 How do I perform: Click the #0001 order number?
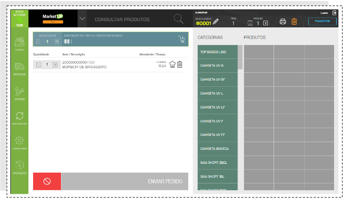[203, 23]
